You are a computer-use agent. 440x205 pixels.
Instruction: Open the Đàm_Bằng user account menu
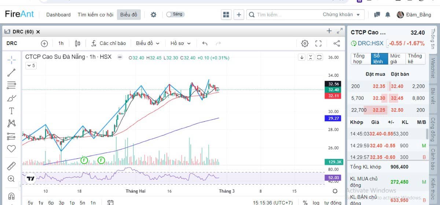(x=414, y=15)
